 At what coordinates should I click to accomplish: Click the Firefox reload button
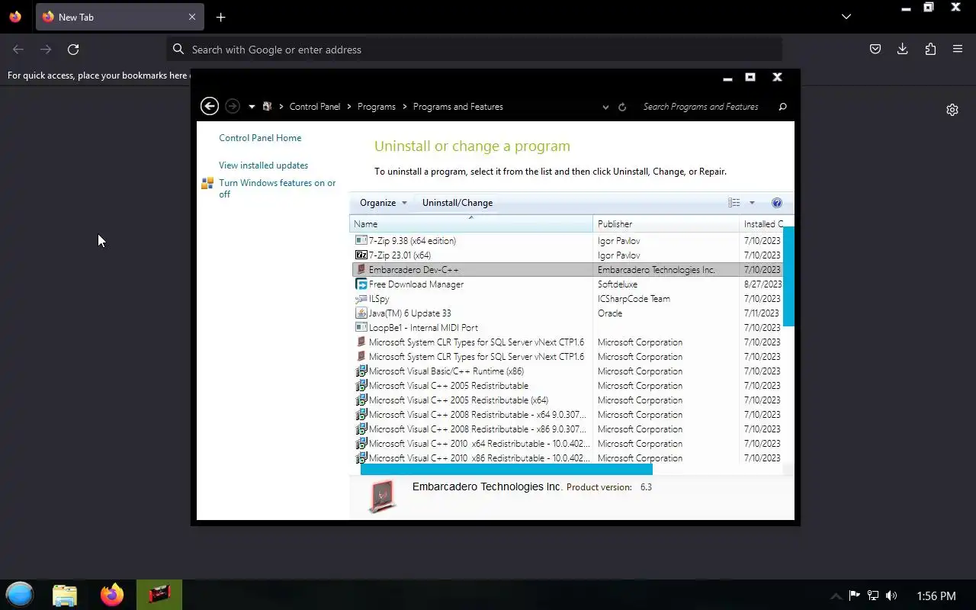pos(73,50)
